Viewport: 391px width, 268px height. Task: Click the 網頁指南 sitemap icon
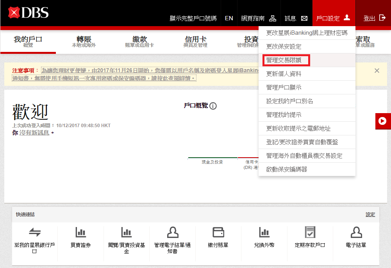point(273,18)
